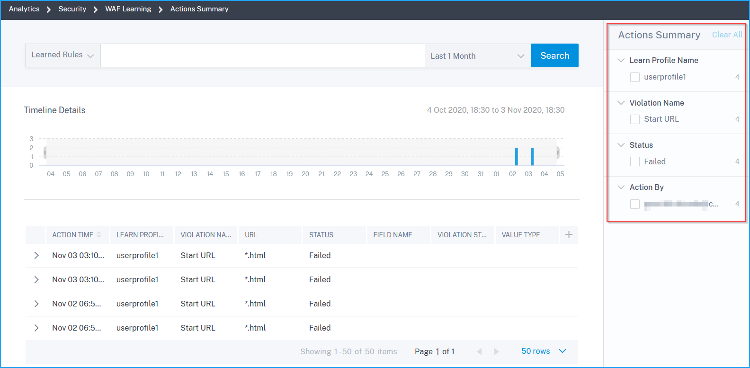Collapse the Status filter section chevron
750x368 pixels.
point(621,145)
